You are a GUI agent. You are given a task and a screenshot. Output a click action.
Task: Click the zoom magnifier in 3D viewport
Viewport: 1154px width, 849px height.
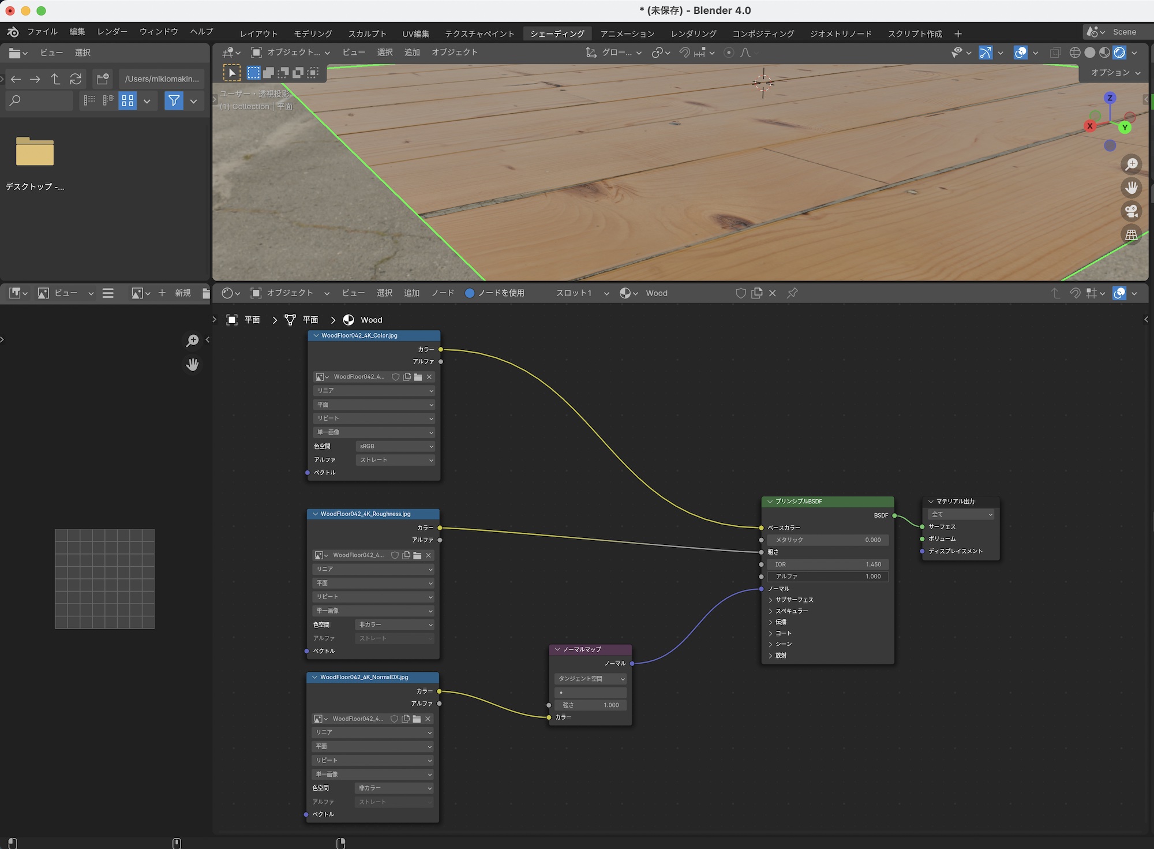(x=1131, y=164)
